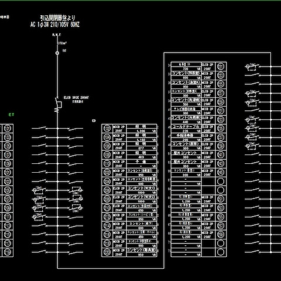Click the green ET label

coord(11,115)
